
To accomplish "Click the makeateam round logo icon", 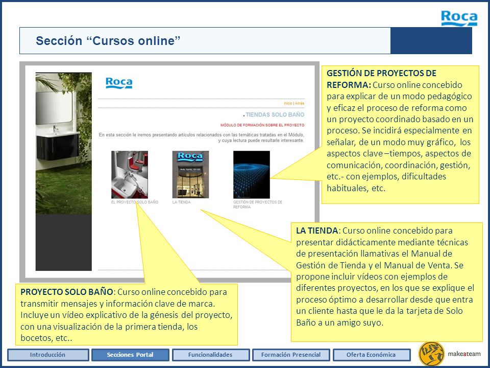I will [x=431, y=354].
